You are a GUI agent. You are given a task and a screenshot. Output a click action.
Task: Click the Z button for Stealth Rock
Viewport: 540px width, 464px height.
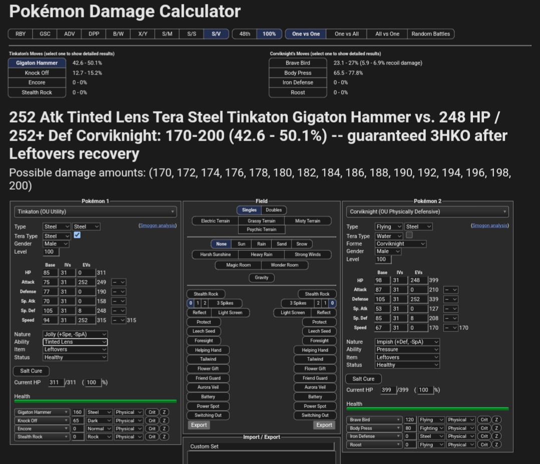(164, 436)
